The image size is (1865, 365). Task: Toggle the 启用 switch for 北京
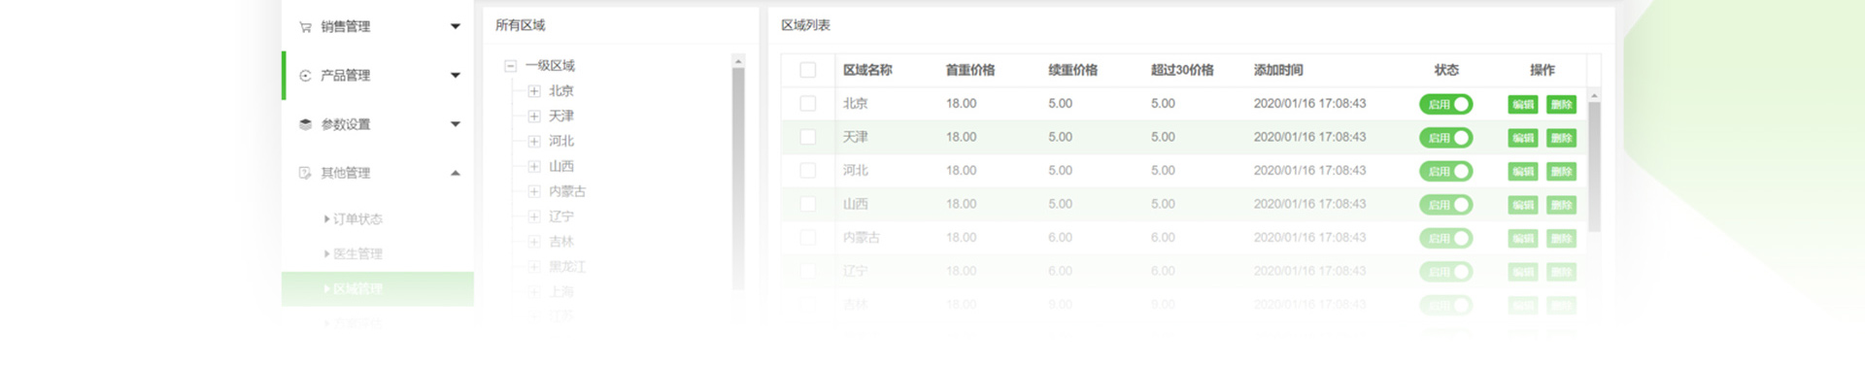(1445, 104)
